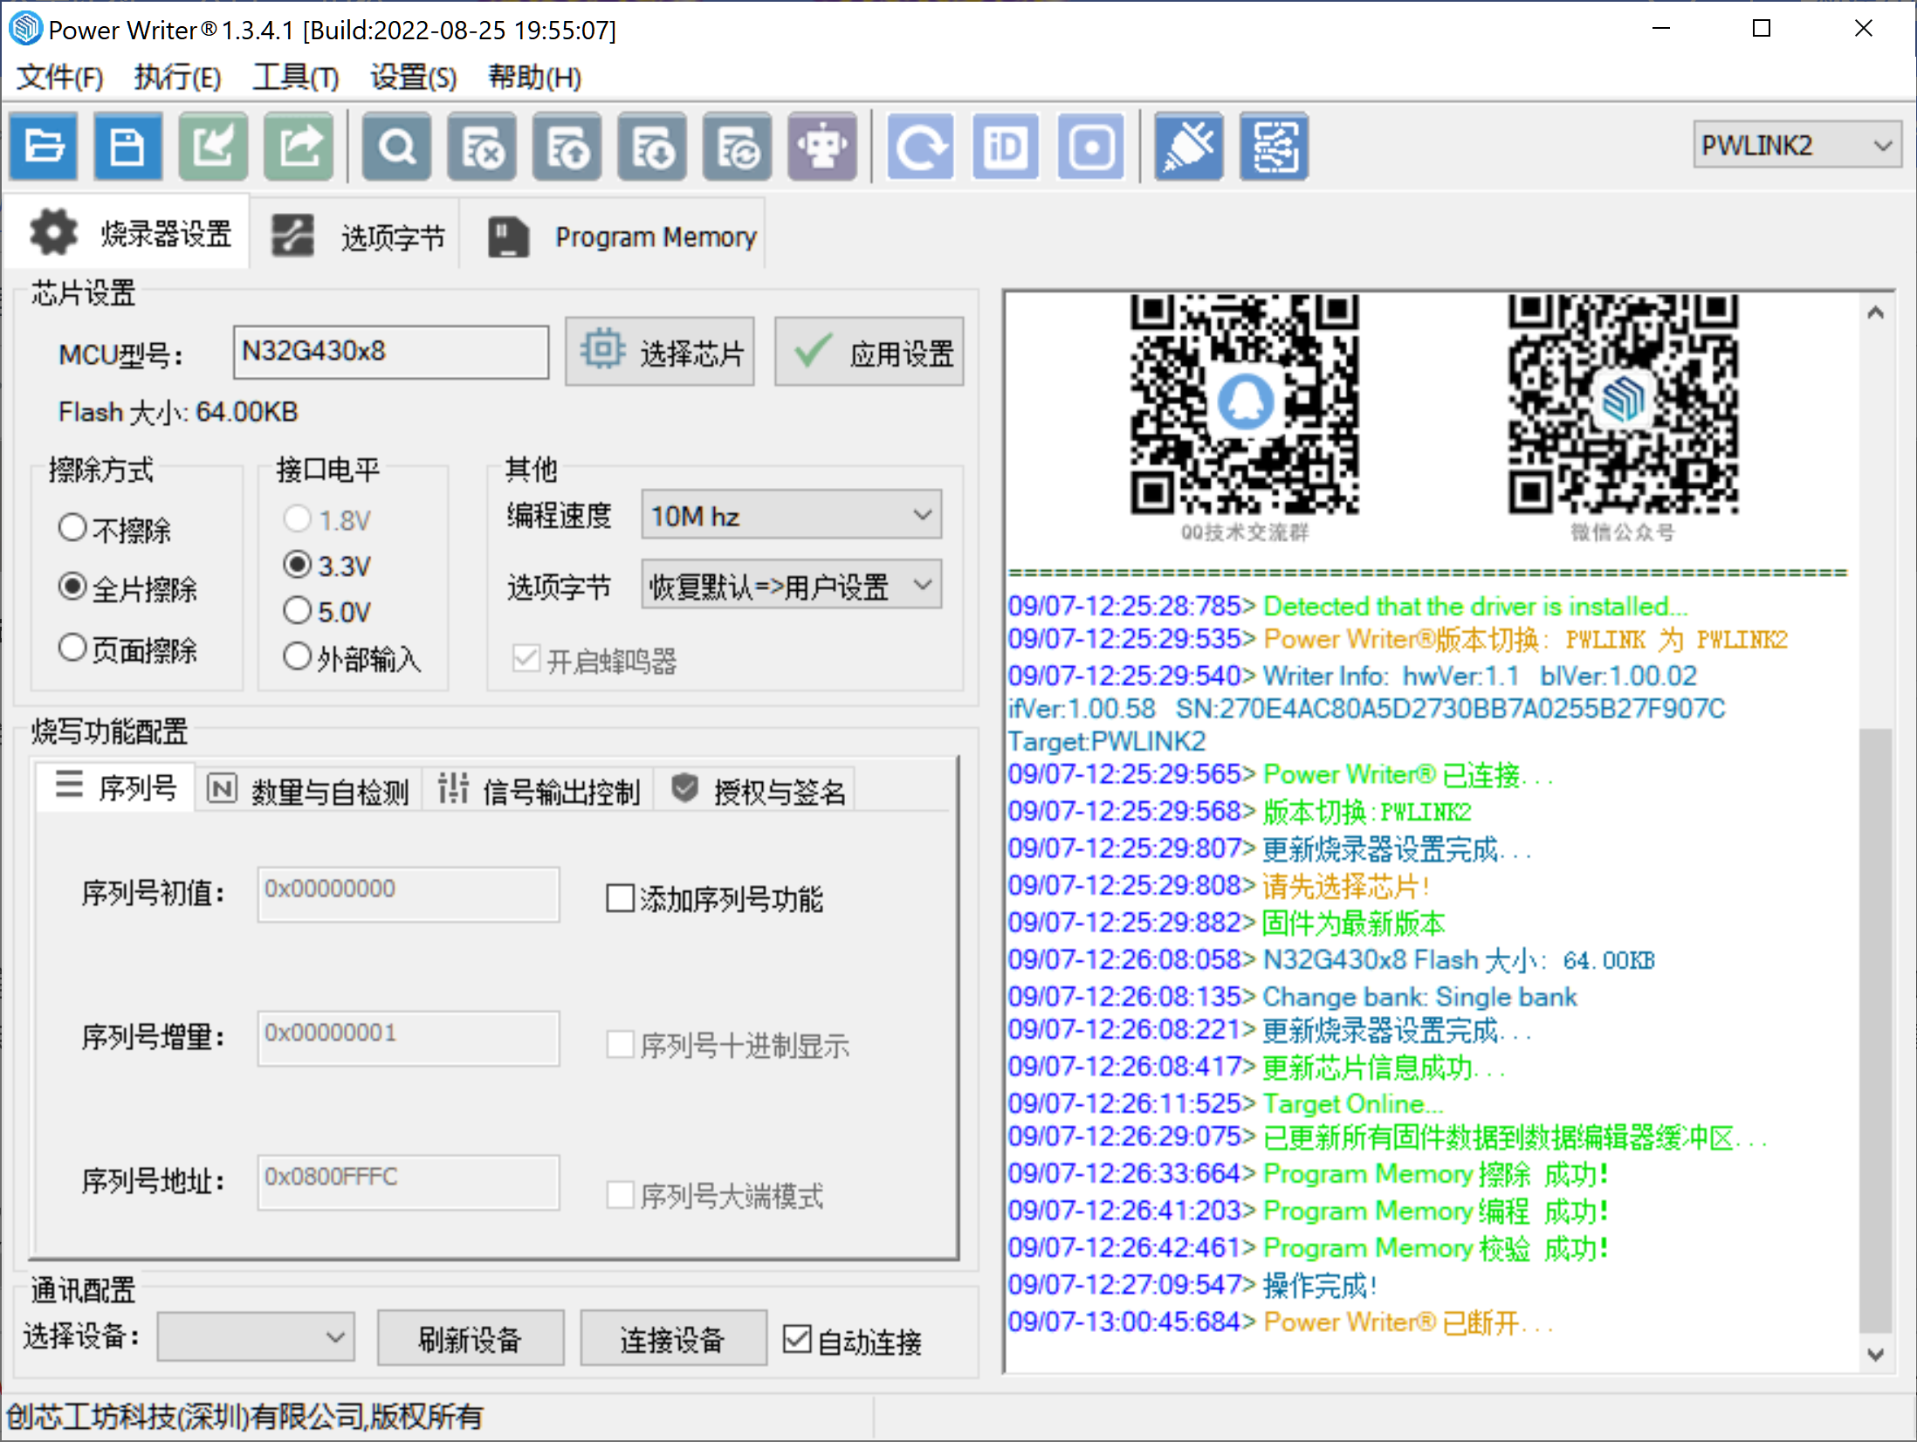Click the log panel scroll down arrow
The width and height of the screenshot is (1917, 1442).
coord(1875,1354)
